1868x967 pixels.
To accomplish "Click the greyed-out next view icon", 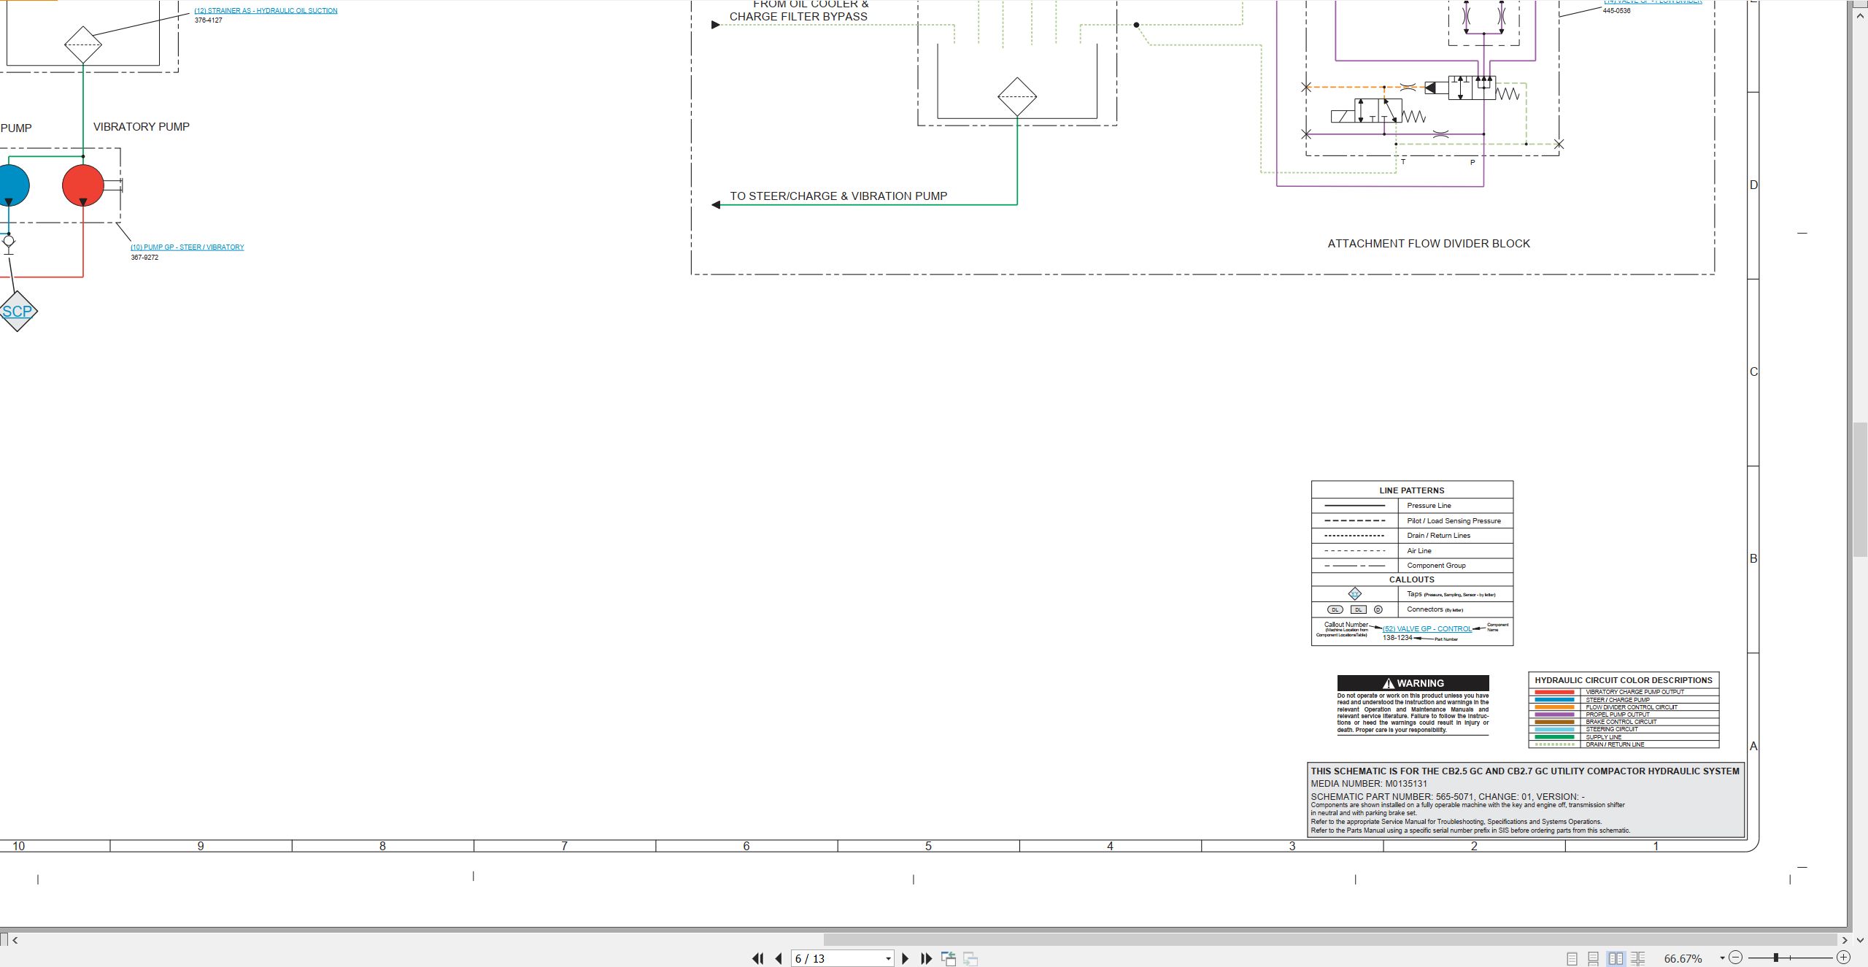I will [x=970, y=958].
